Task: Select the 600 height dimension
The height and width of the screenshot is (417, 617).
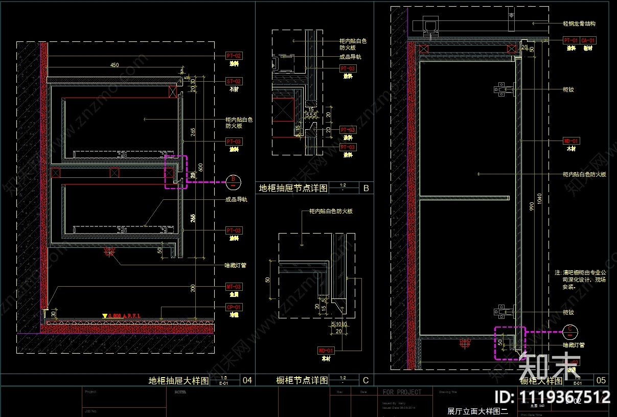Action: [200, 167]
